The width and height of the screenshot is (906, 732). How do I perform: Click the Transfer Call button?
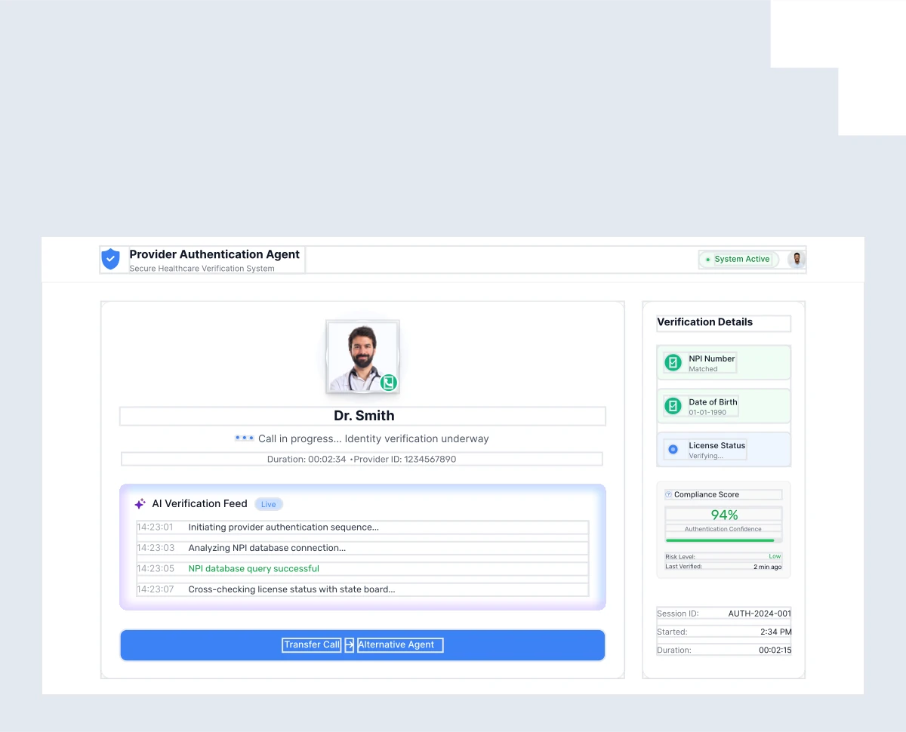pos(311,644)
